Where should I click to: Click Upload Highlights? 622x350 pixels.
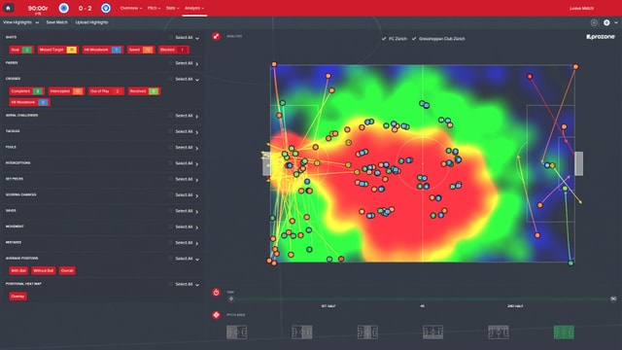pyautogui.click(x=91, y=22)
